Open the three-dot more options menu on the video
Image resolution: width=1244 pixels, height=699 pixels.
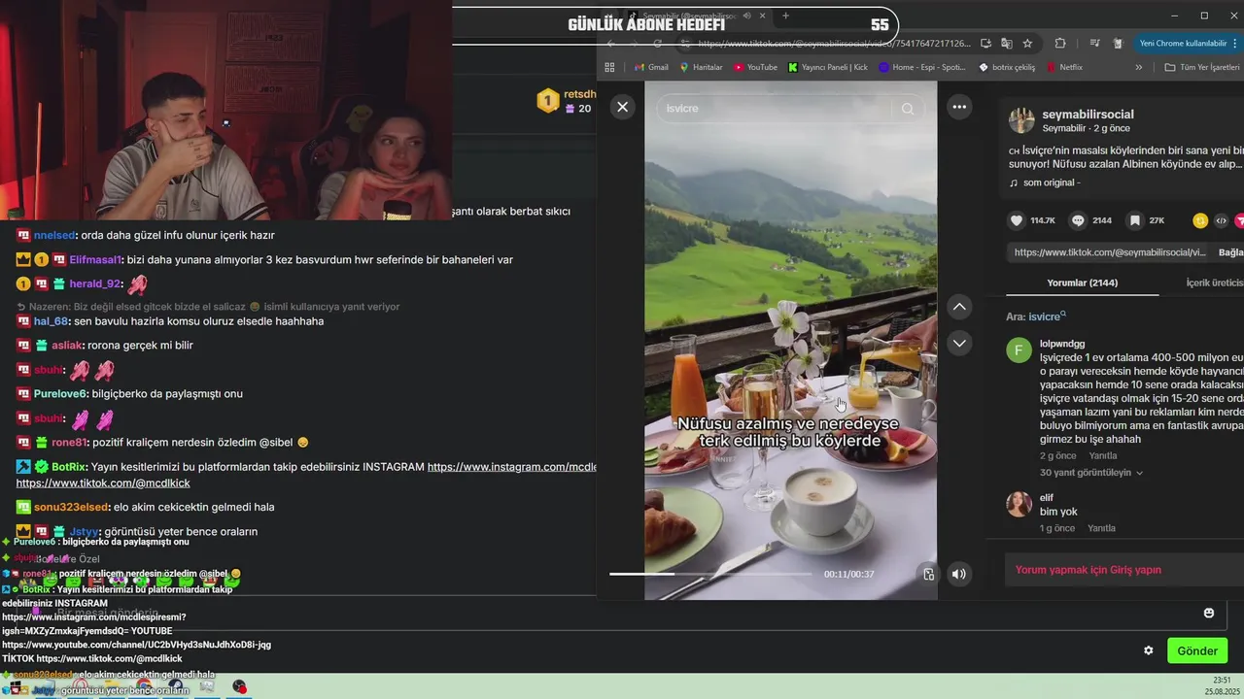[959, 107]
